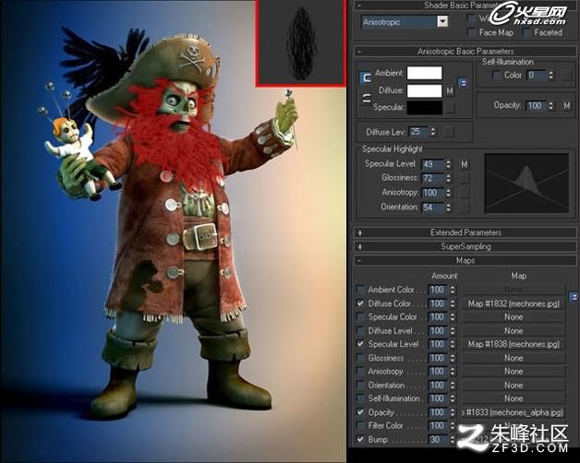Screen dimensions: 580x463
Task: Click the Diffuse Lev spinner arrows
Action: 432,132
